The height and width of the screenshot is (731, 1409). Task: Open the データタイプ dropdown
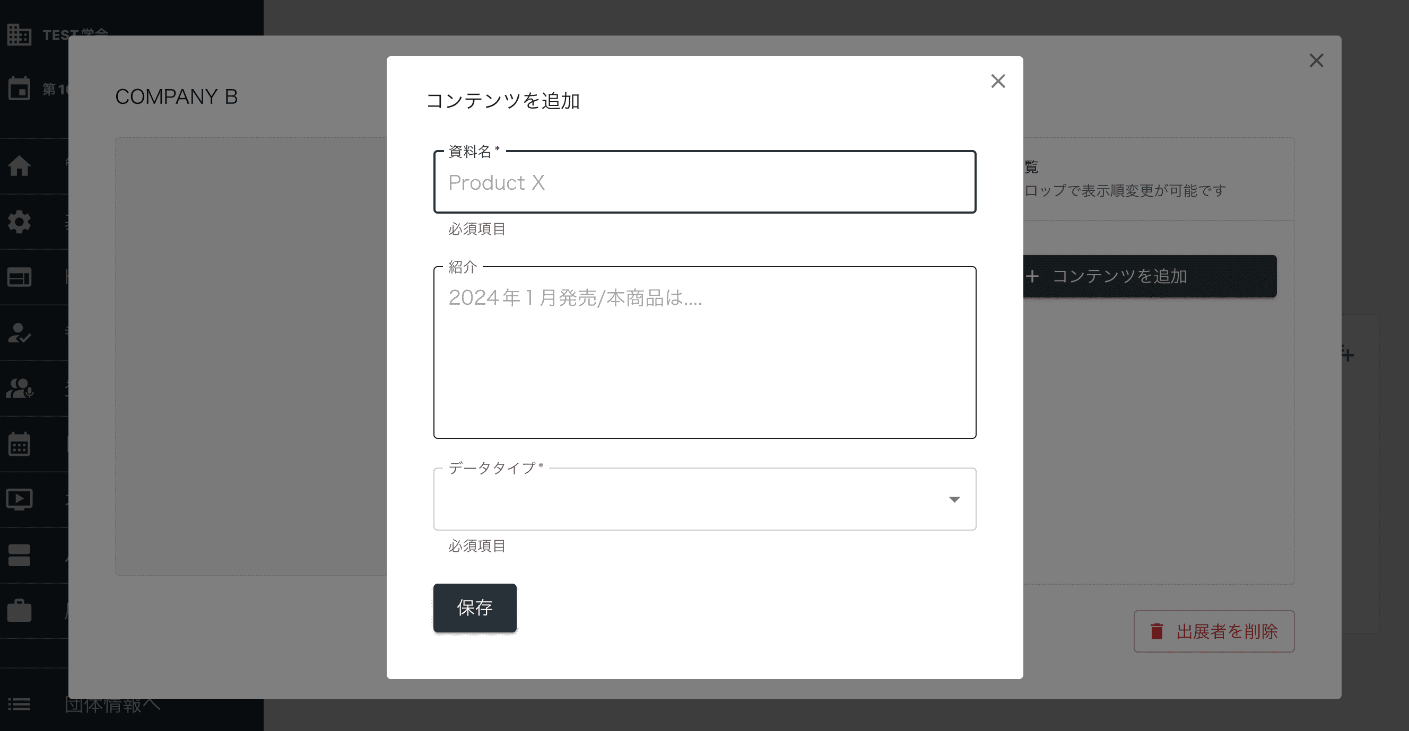(x=704, y=499)
